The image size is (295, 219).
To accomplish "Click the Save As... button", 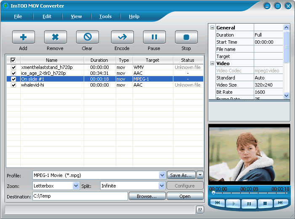I will (181, 175).
